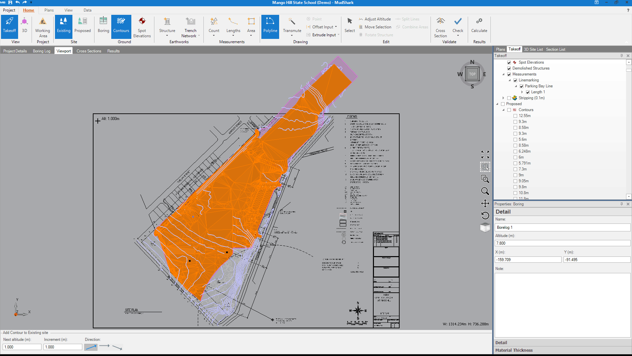The width and height of the screenshot is (632, 356).
Task: Uncheck Demolished Structures in the Takeoff tree
Action: pos(509,68)
